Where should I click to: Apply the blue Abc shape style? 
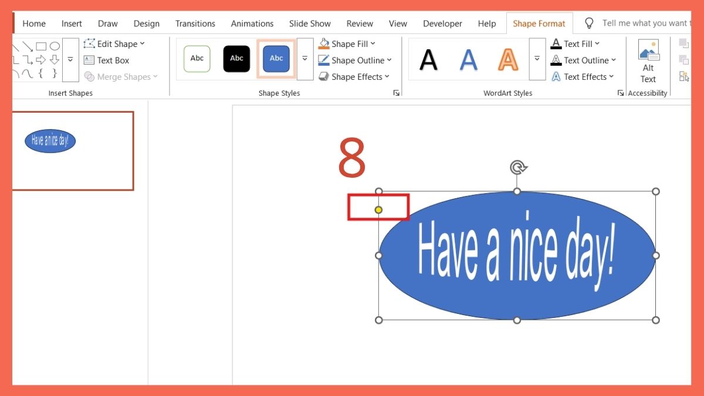[x=276, y=58]
